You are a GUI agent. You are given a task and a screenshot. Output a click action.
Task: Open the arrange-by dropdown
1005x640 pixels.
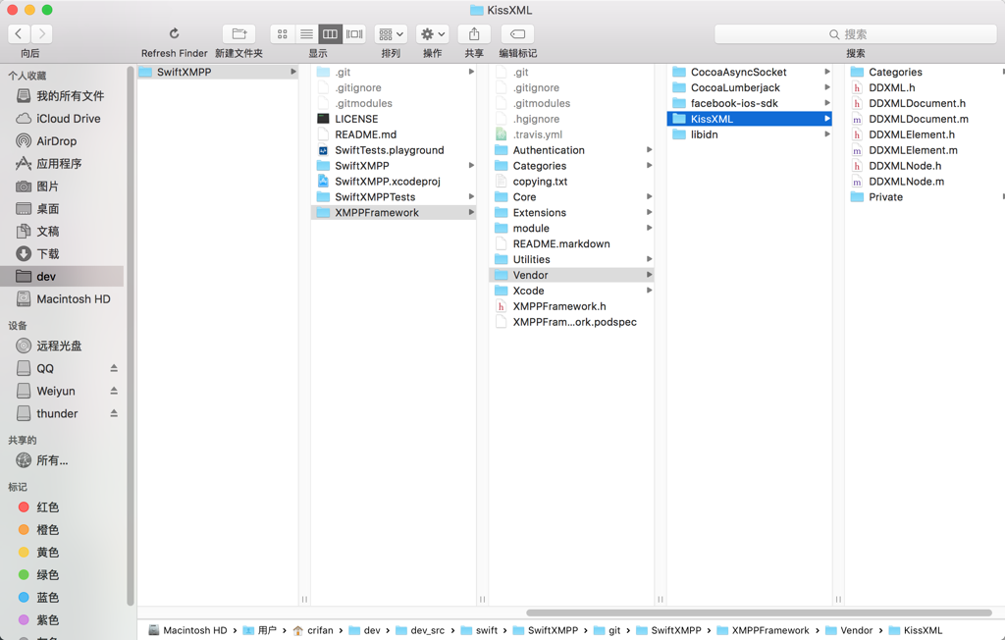(391, 34)
